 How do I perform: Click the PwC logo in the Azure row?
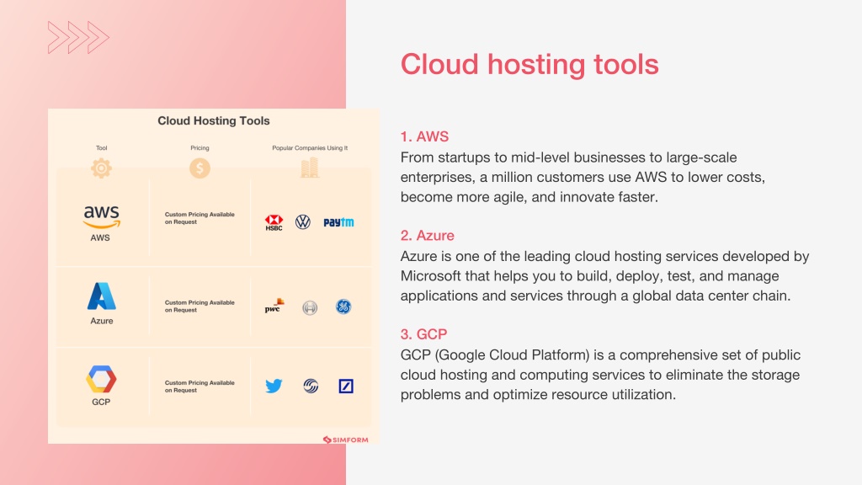coord(274,306)
